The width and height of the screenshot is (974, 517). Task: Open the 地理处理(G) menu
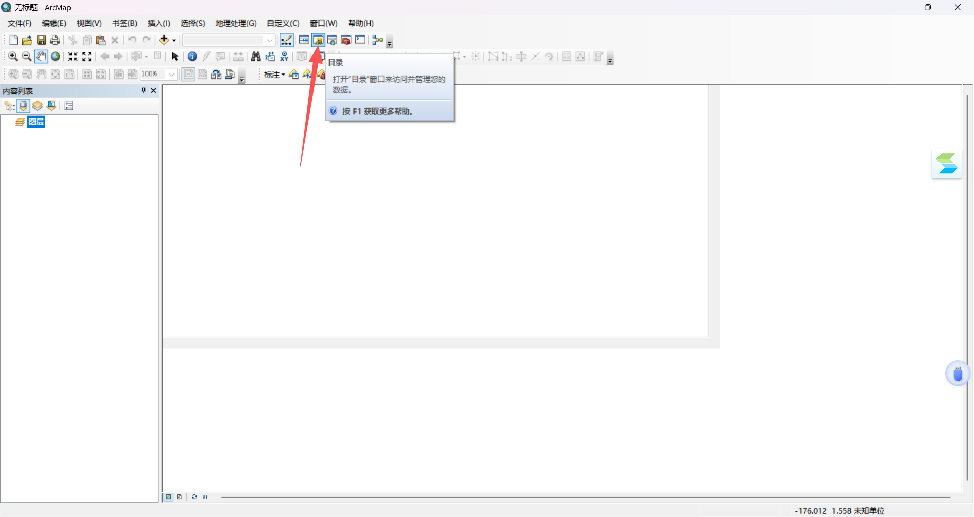(236, 23)
